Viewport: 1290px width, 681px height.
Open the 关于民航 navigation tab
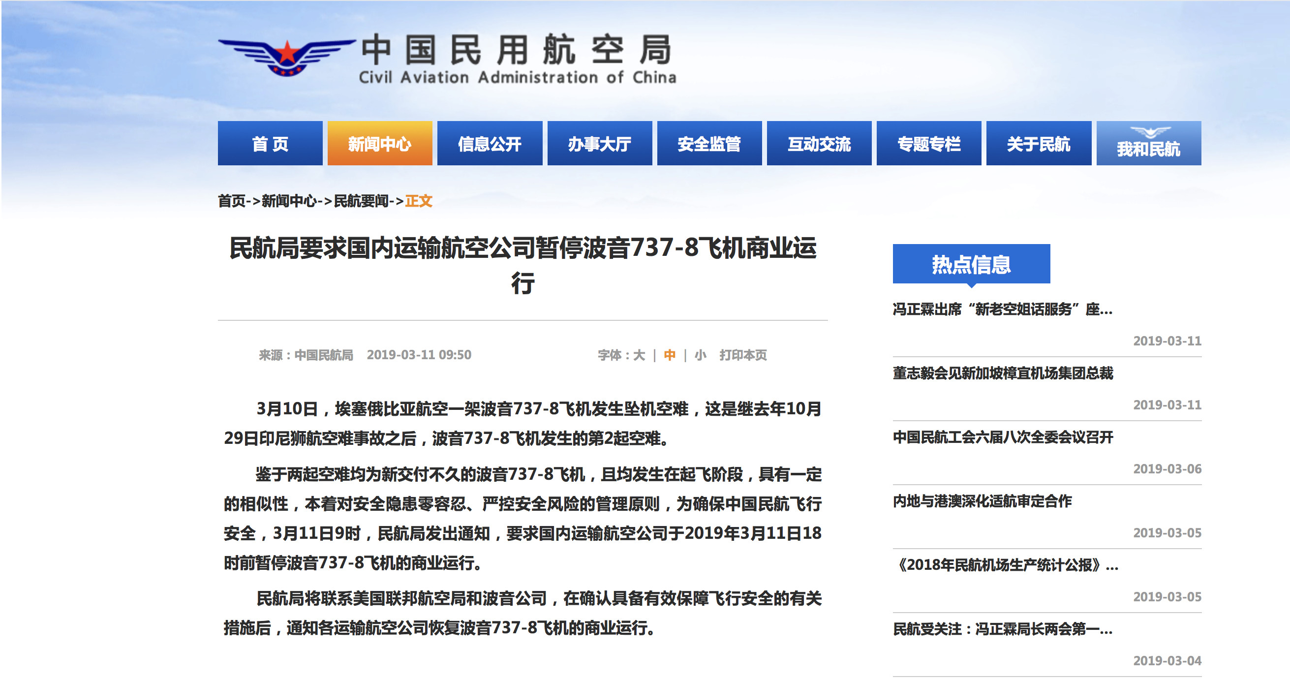1039,143
